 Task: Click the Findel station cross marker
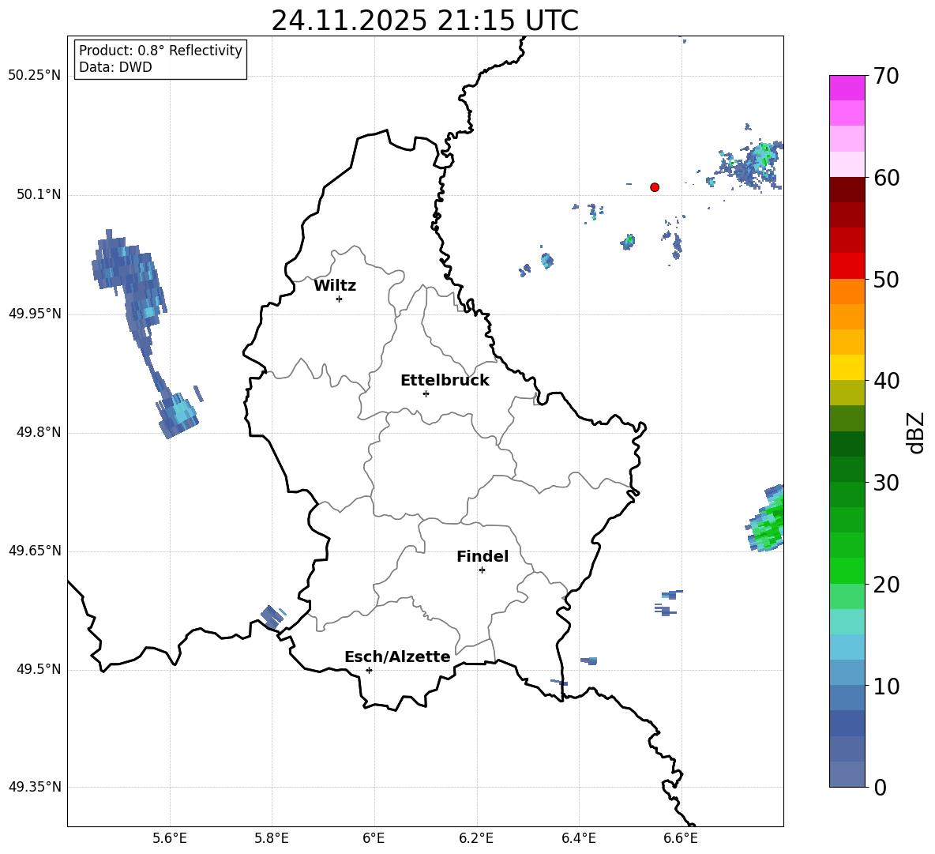tap(482, 570)
